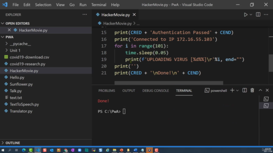
Task: Expand the Outline section
Action: click(x=12, y=143)
